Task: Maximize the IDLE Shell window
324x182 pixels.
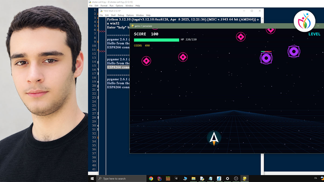Action: click(x=252, y=11)
